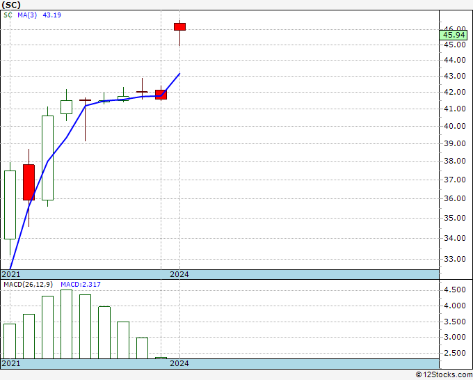Click the 36.00 price axis label
This screenshot has height=380, width=473.
[x=455, y=198]
